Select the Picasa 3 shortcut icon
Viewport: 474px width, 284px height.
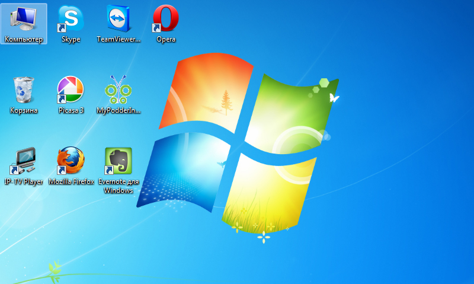[71, 90]
